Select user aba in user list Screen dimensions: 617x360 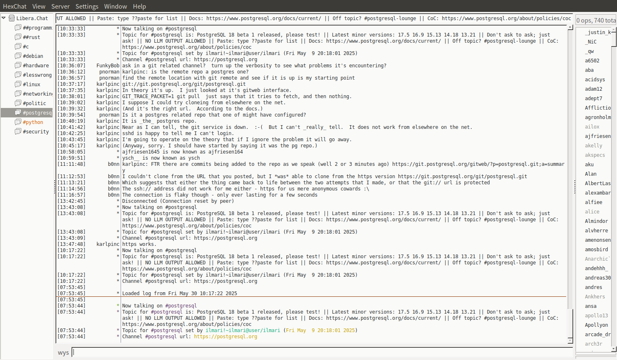(x=589, y=70)
